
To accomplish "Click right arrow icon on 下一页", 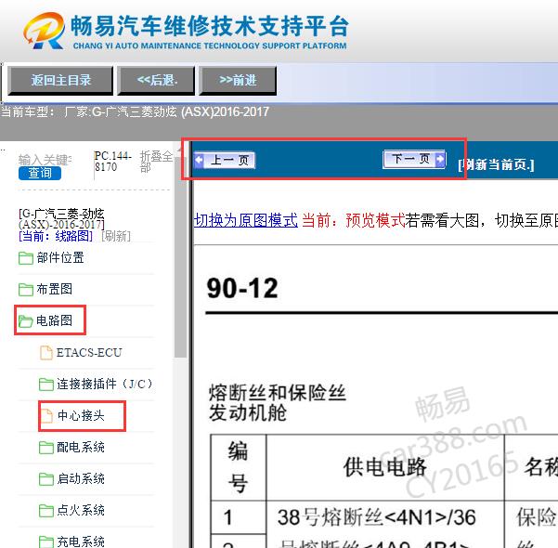I will tap(440, 159).
